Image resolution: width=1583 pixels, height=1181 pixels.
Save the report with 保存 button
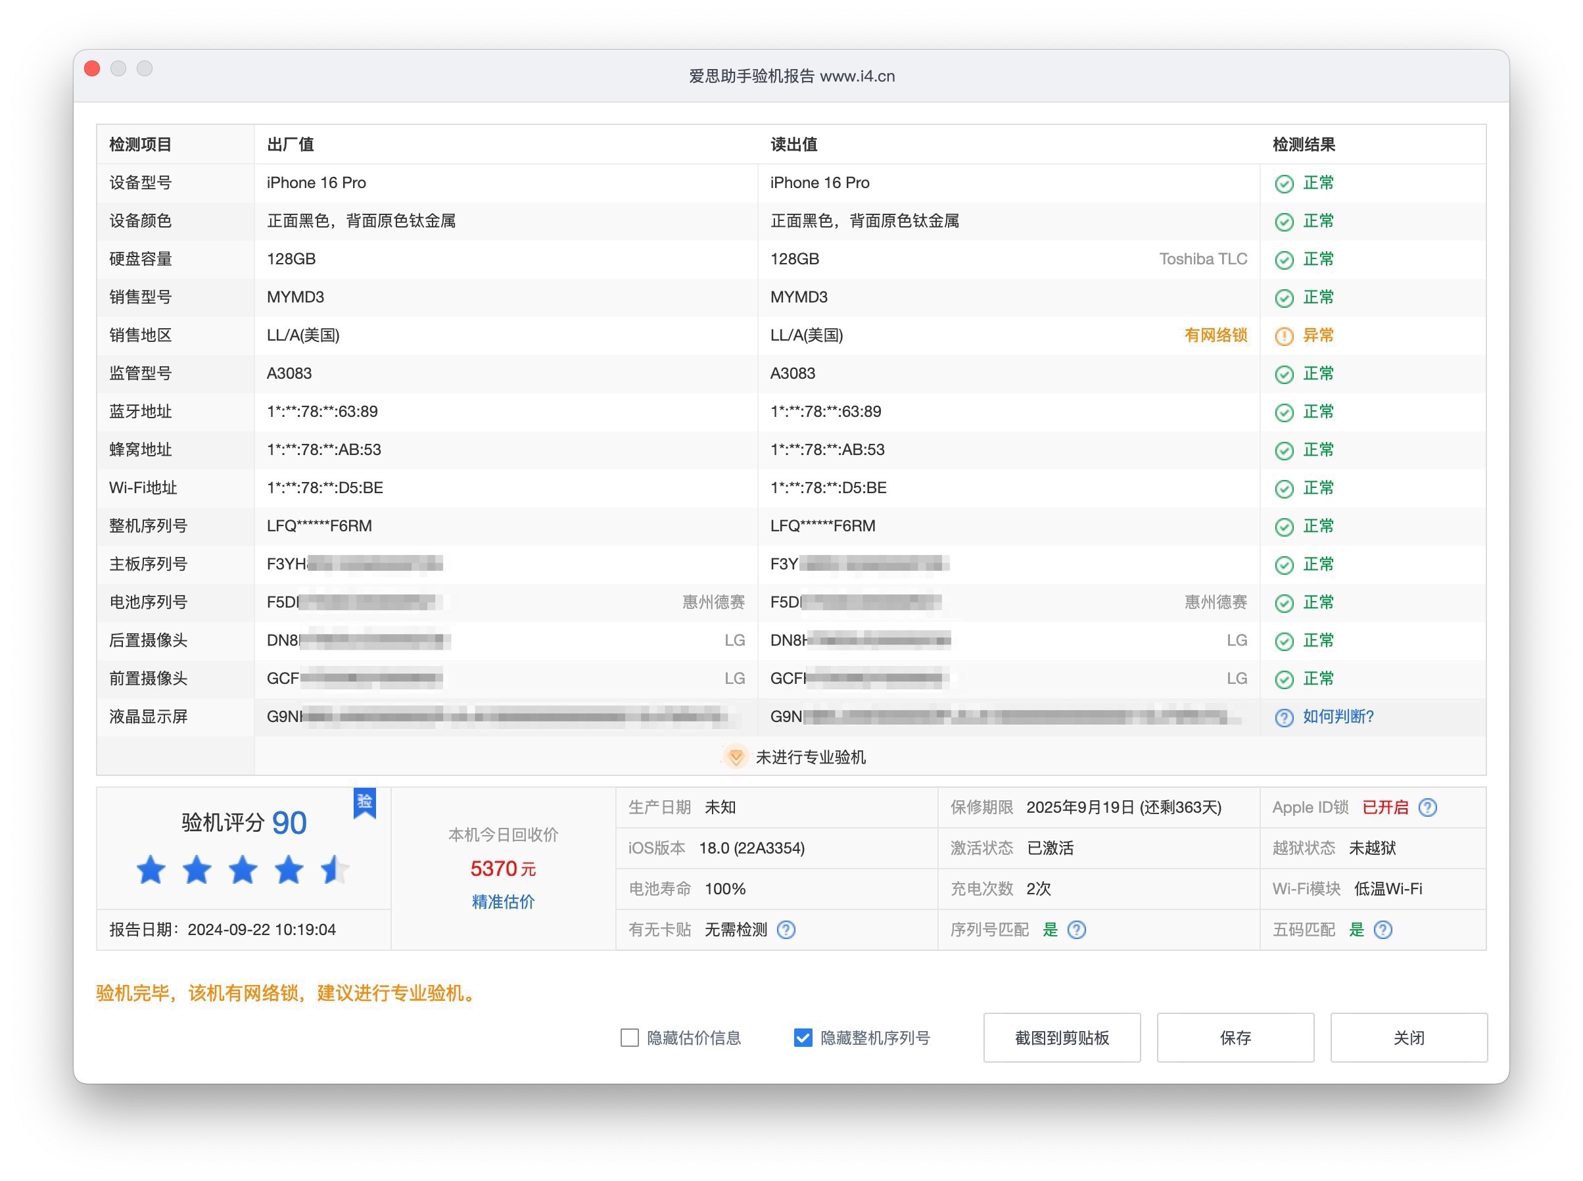1235,1038
